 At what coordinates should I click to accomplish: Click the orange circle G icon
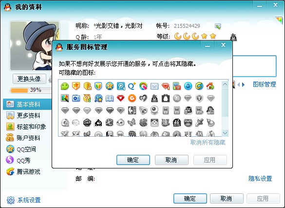132,98
